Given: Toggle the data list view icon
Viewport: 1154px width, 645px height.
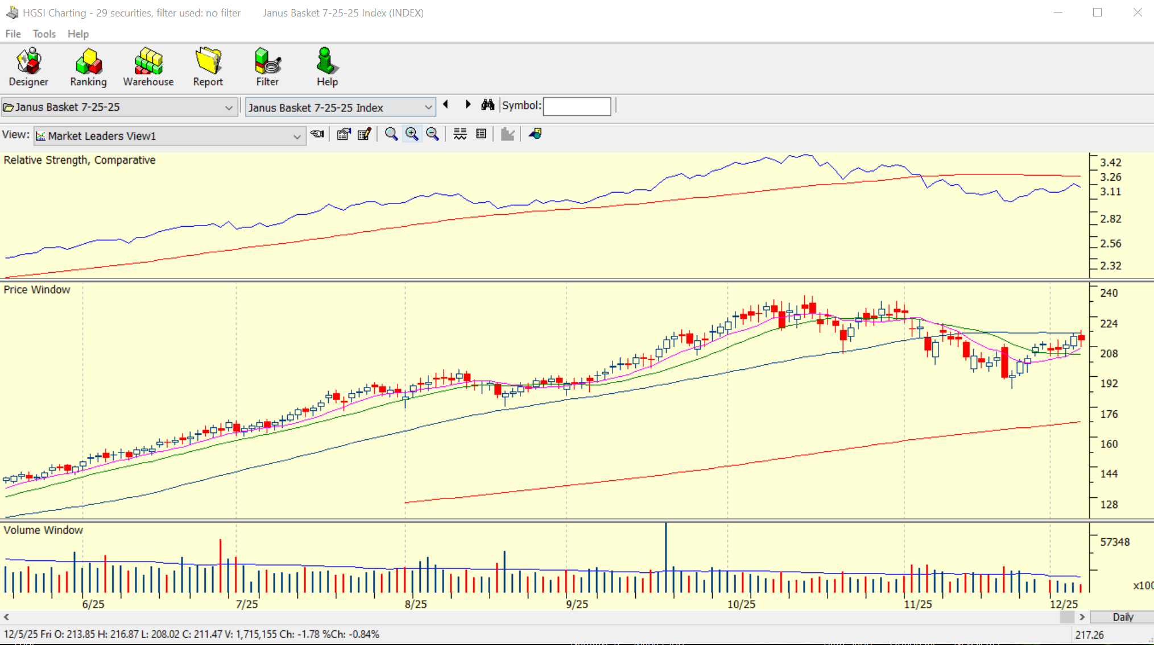Looking at the screenshot, I should point(481,134).
